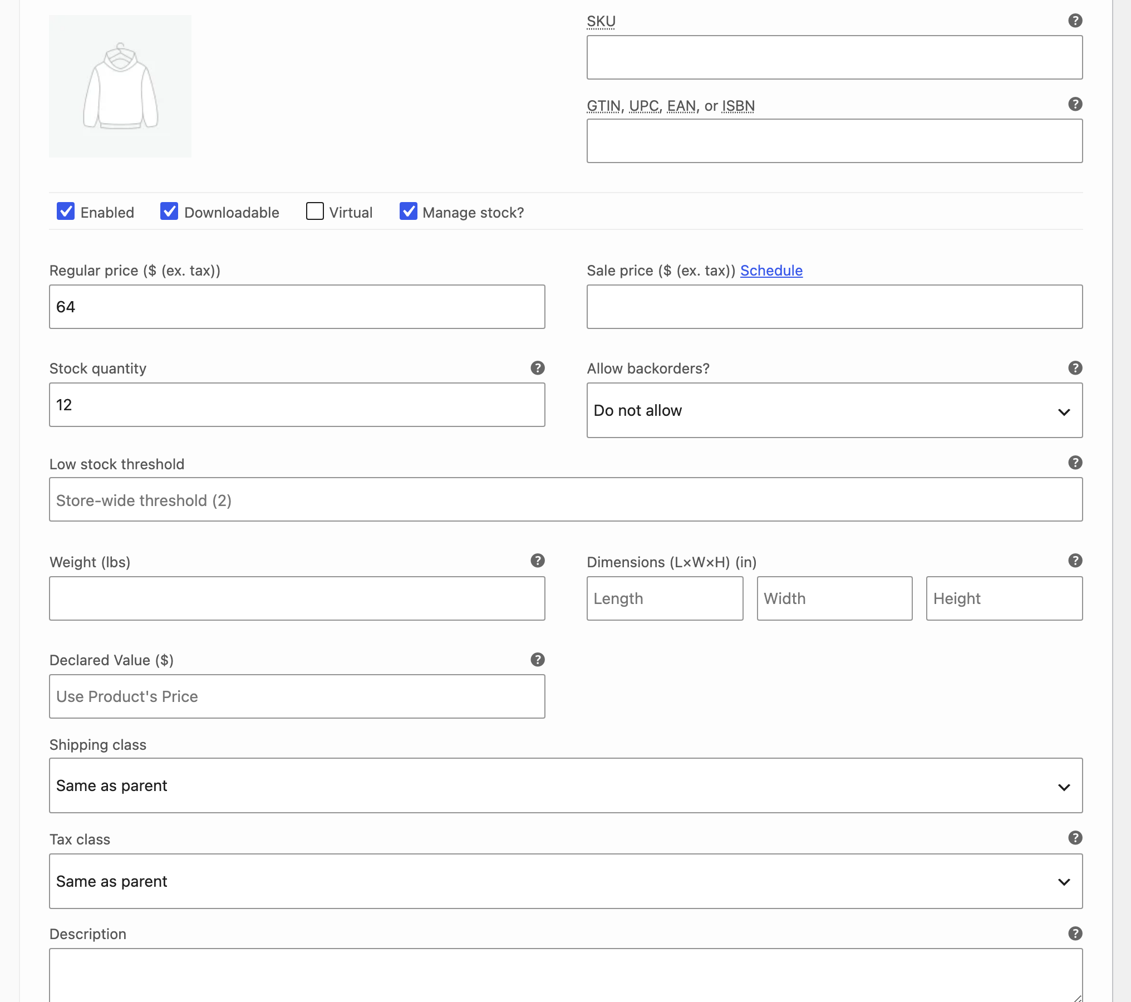
Task: Focus the Height dimension field
Action: 1004,598
